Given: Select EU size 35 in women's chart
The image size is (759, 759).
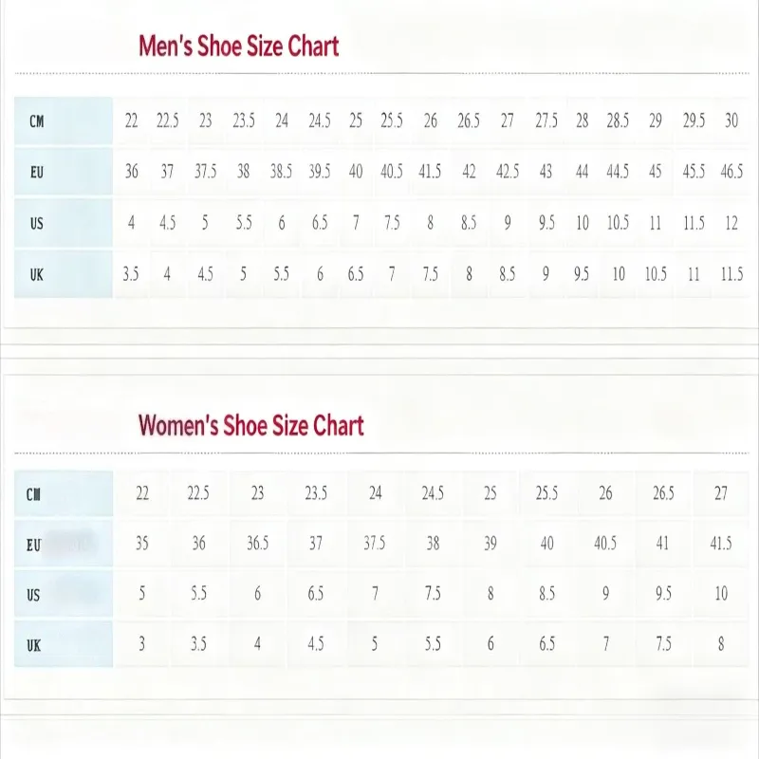Looking at the screenshot, I should click(142, 544).
